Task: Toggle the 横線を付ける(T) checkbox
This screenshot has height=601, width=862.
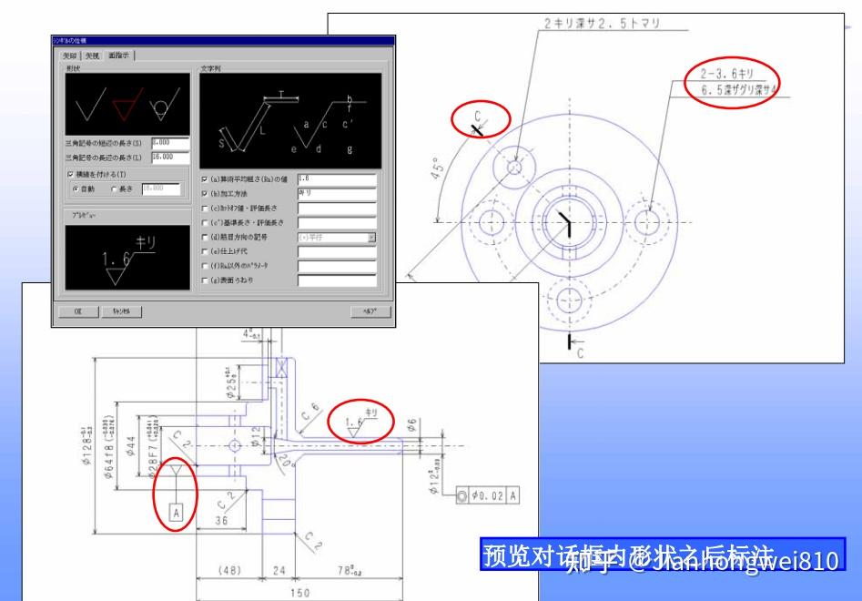Action: pos(70,175)
